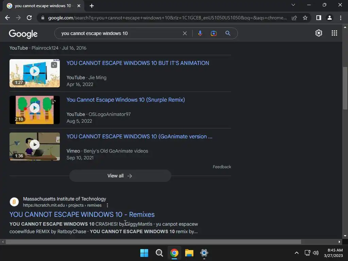Click the forward navigation arrow
This screenshot has height=261, width=348.
coord(18,18)
